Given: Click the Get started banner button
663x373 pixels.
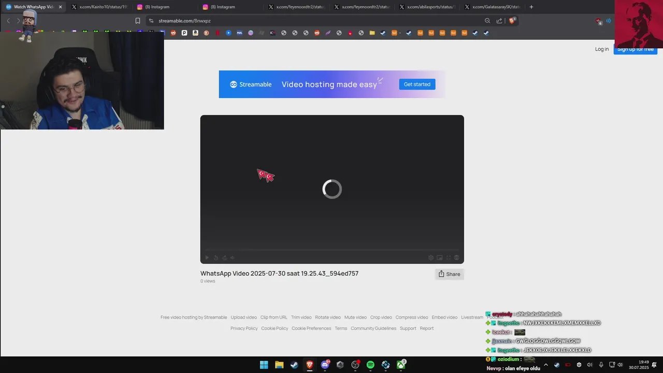Looking at the screenshot, I should (417, 84).
